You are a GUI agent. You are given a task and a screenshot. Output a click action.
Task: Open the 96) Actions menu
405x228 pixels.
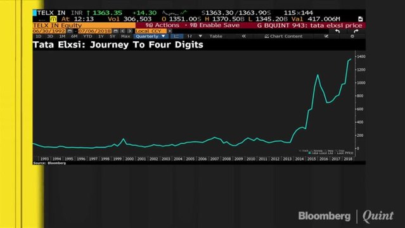[x=162, y=25]
